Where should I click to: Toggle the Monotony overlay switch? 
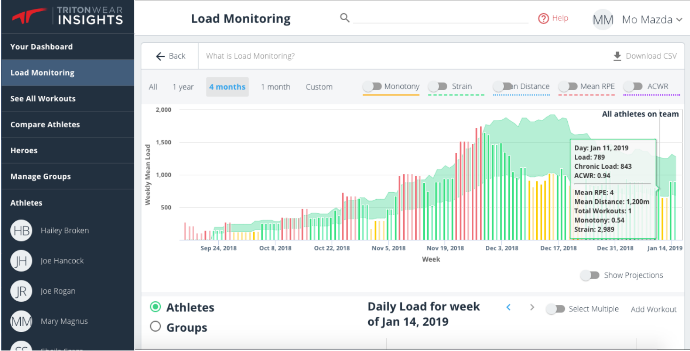pos(372,86)
